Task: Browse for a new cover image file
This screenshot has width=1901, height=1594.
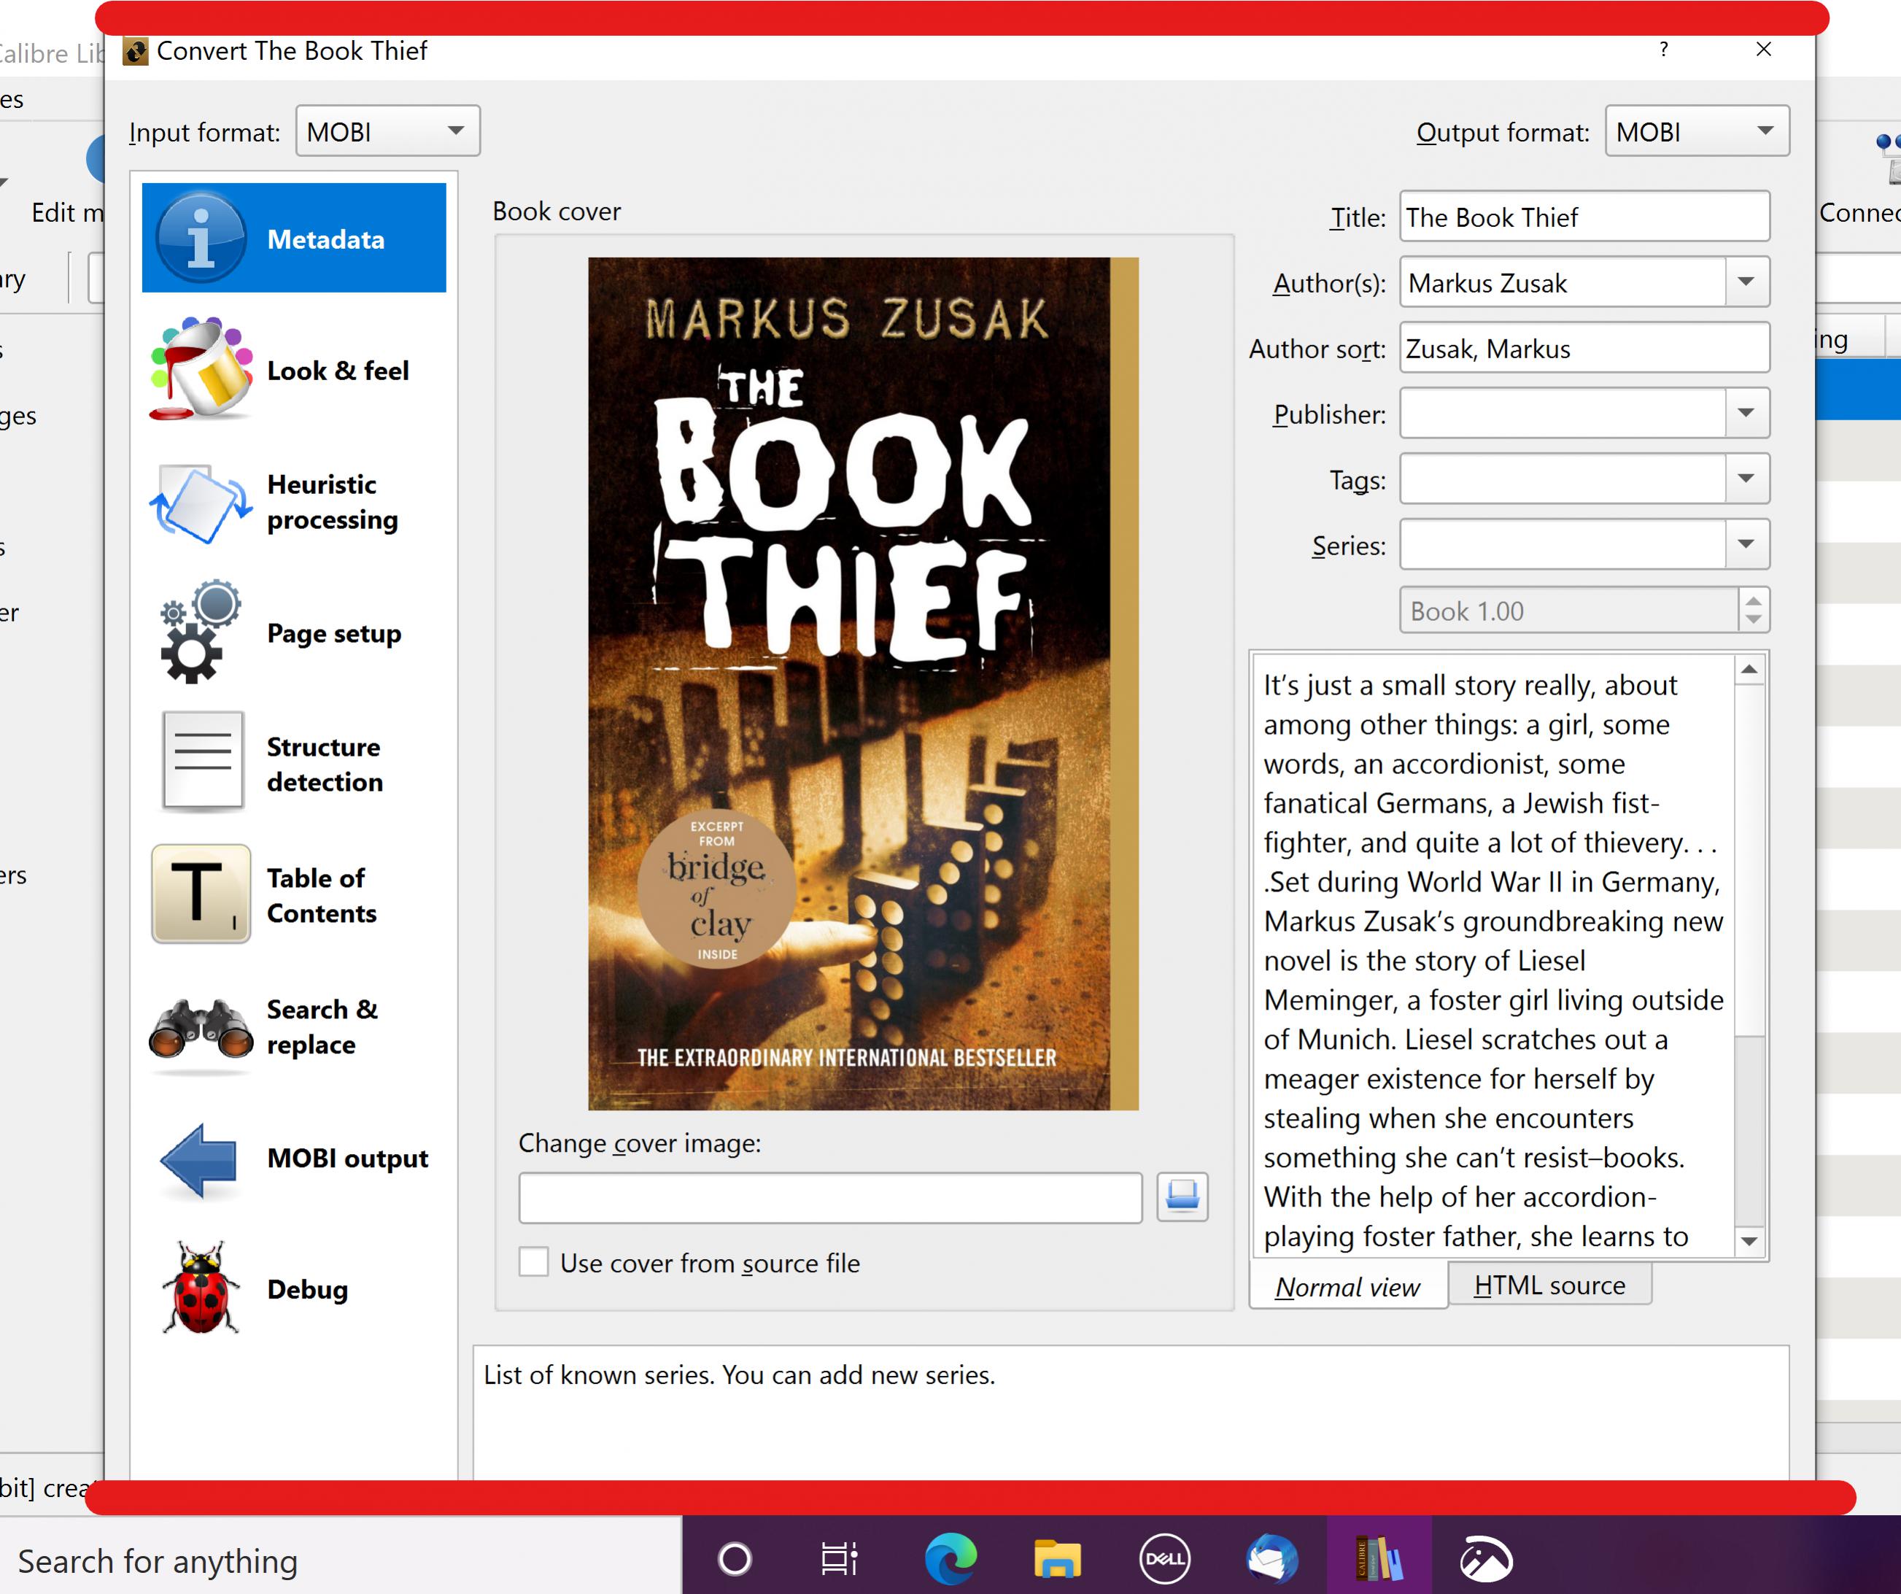Action: pos(1182,1196)
